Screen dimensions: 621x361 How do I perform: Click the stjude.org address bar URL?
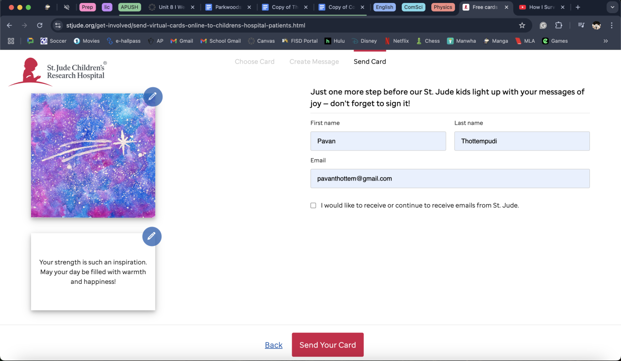(186, 25)
